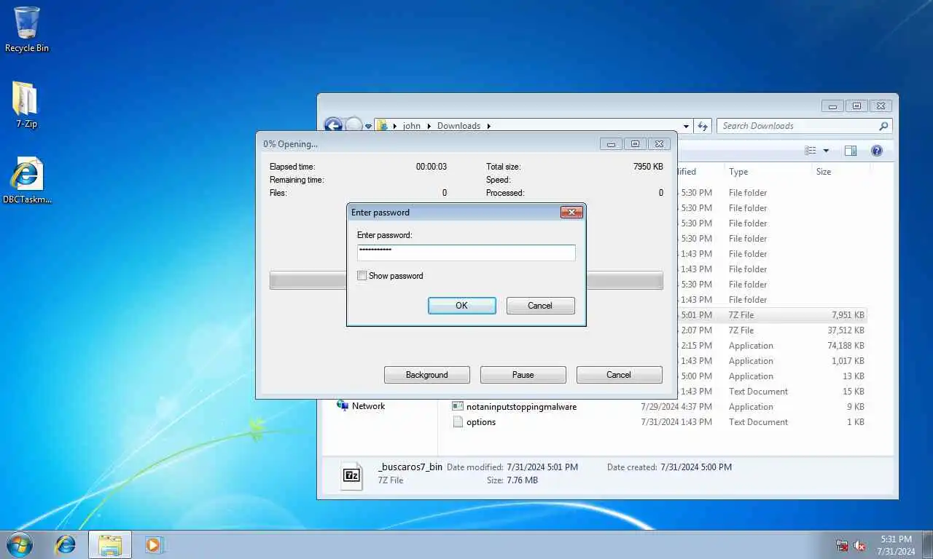Open the Windows Start button

pyautogui.click(x=20, y=544)
